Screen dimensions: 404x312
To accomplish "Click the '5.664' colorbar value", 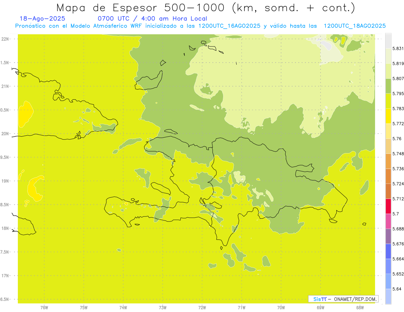I will [x=398, y=259].
